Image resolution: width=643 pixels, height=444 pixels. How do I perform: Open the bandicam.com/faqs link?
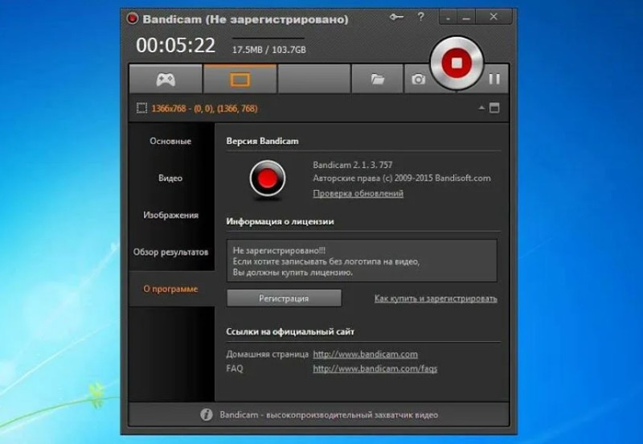point(375,368)
